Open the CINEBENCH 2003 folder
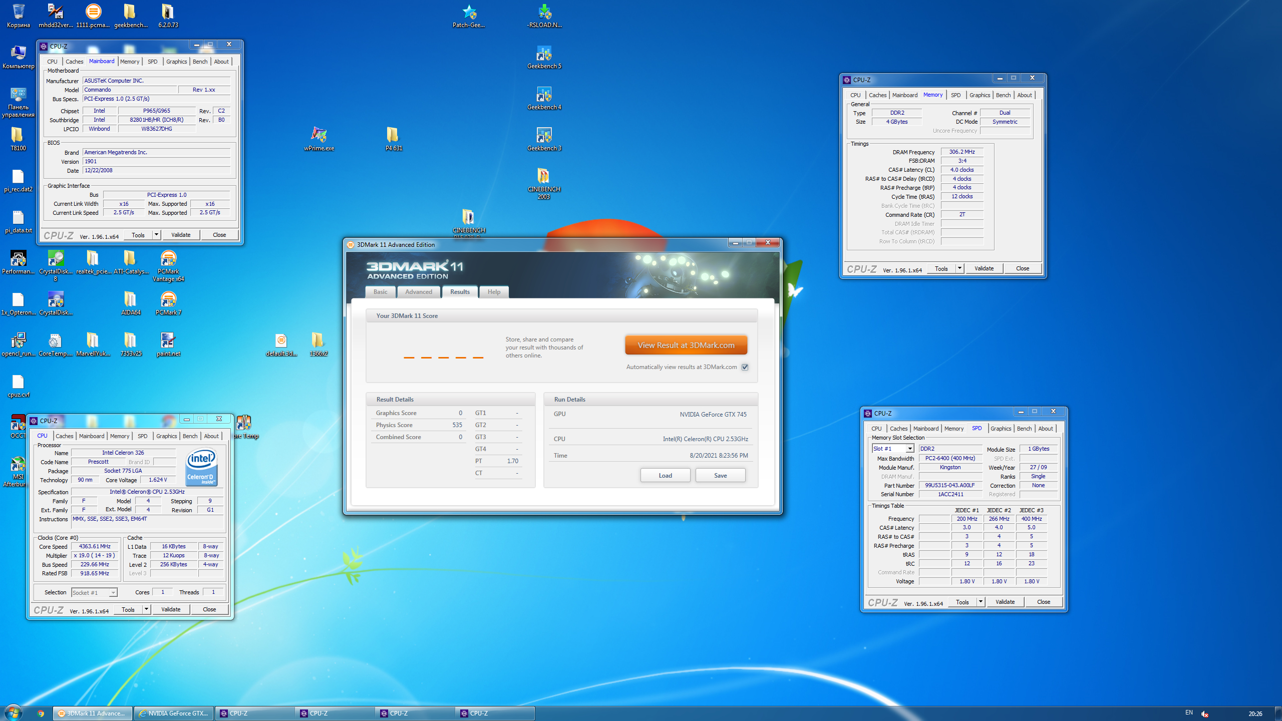Screen dimensions: 1282x721 tap(544, 183)
